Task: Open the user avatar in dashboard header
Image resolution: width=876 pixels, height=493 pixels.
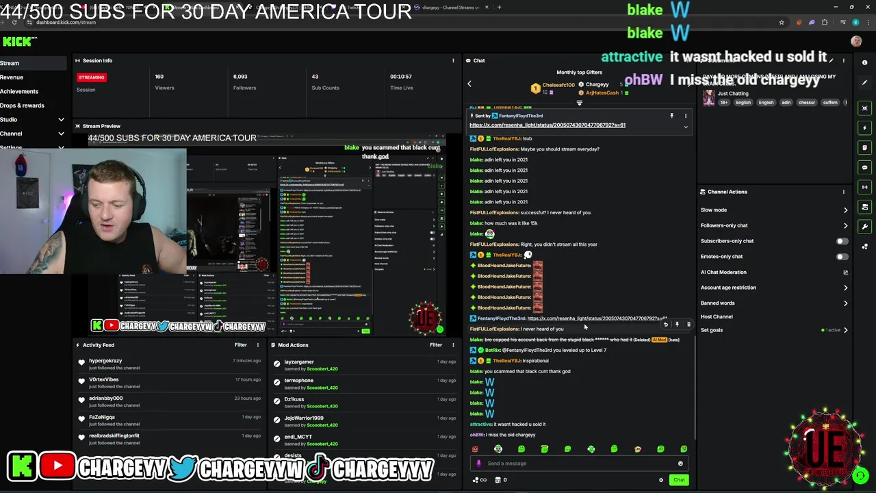Action: 856,41
